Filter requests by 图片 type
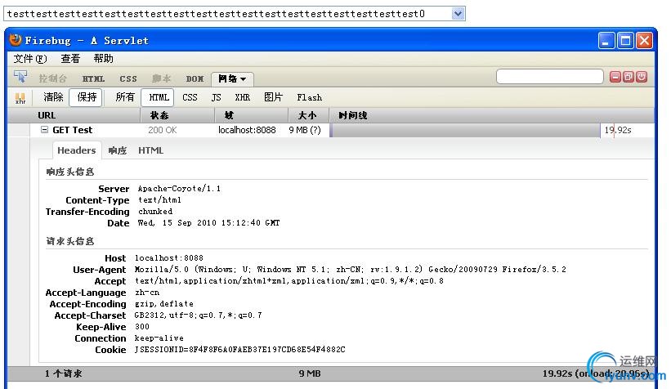This screenshot has width=671, height=389. 273,97
